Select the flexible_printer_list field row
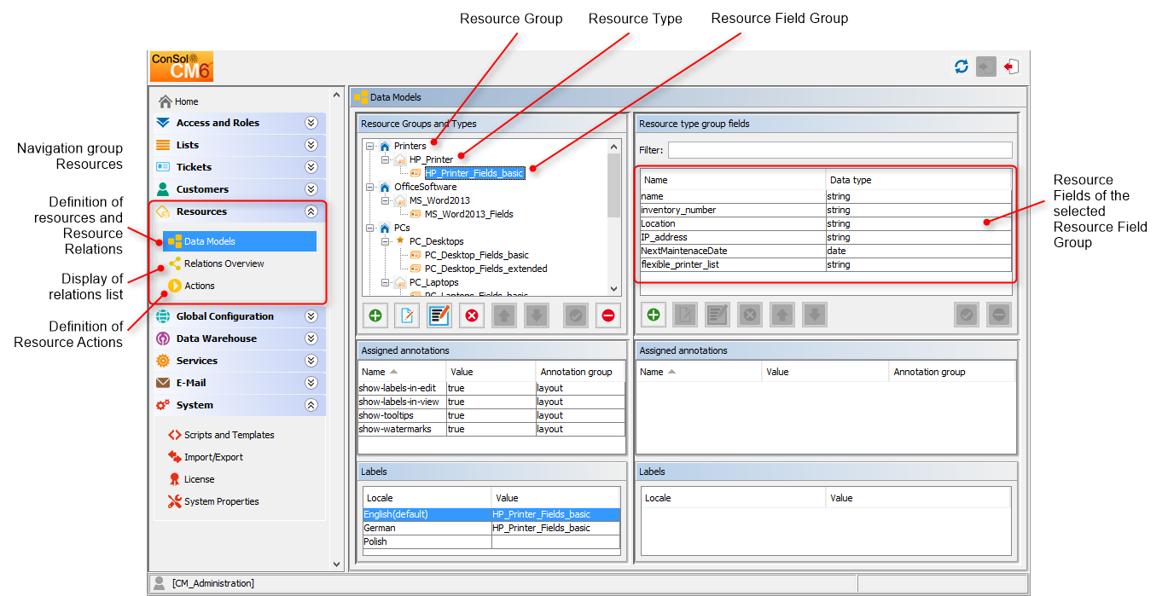 click(x=826, y=264)
